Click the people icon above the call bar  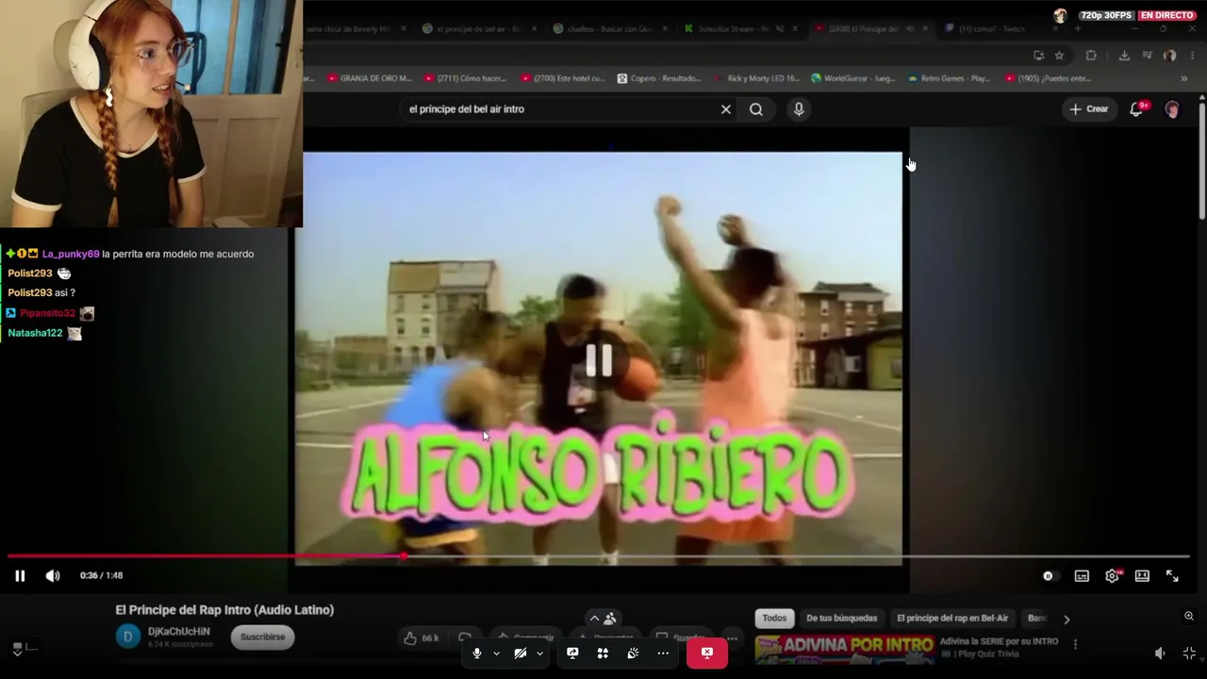click(610, 619)
